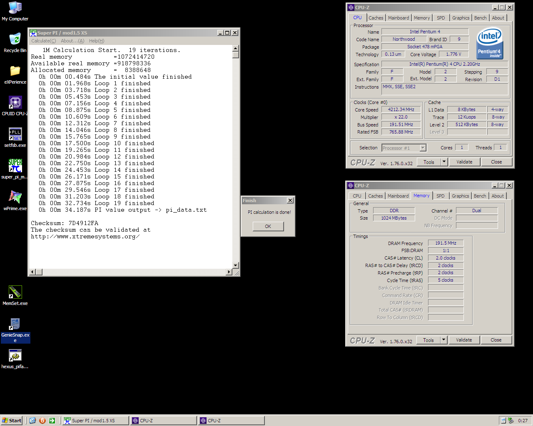The height and width of the screenshot is (426, 533).
Task: Click Tools button in bottom CPU-Z window
Action: point(428,340)
